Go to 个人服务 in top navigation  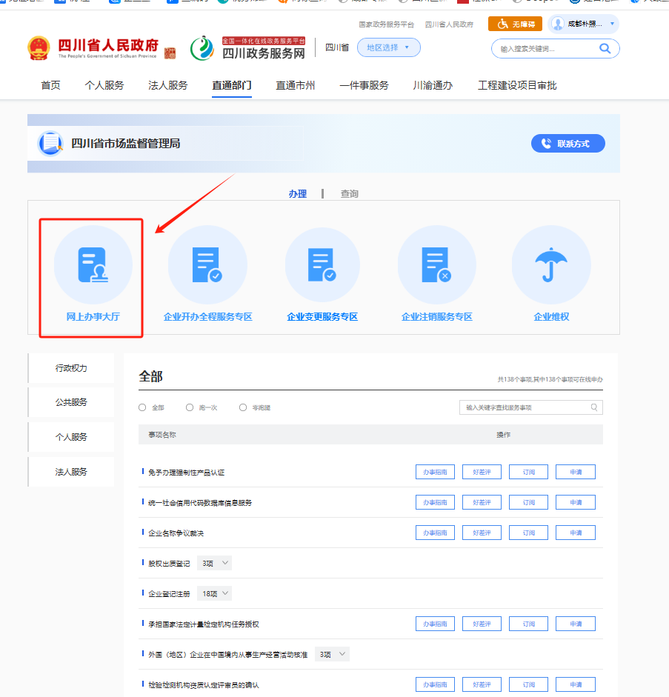tap(104, 85)
